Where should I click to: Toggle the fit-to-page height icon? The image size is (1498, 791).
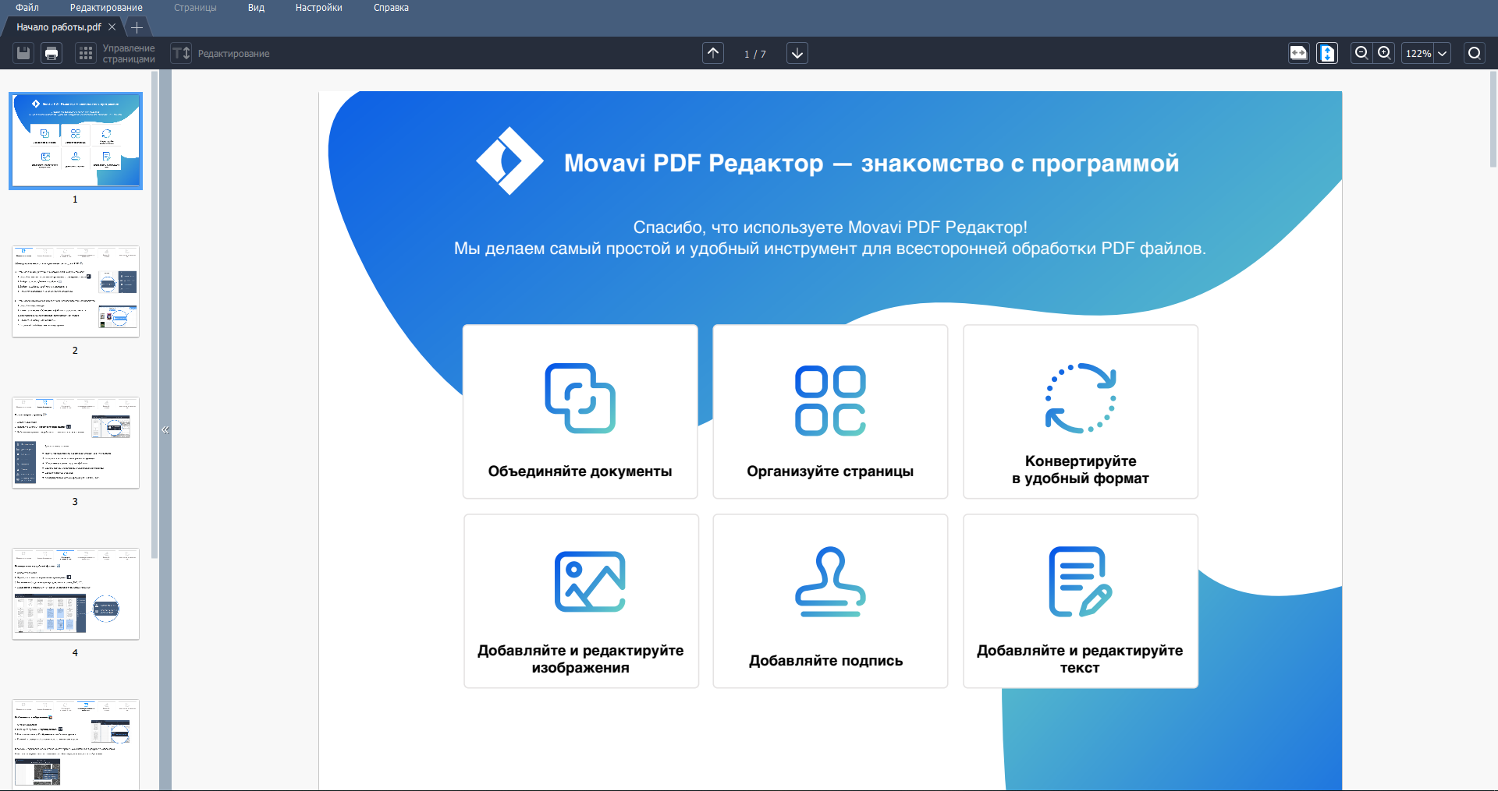coord(1327,53)
